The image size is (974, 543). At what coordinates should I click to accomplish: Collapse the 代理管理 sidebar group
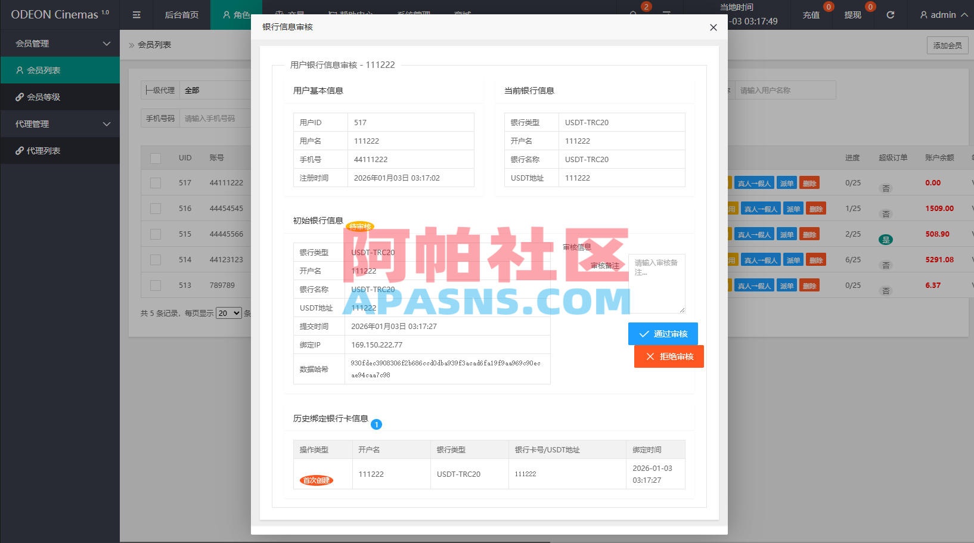click(x=60, y=124)
